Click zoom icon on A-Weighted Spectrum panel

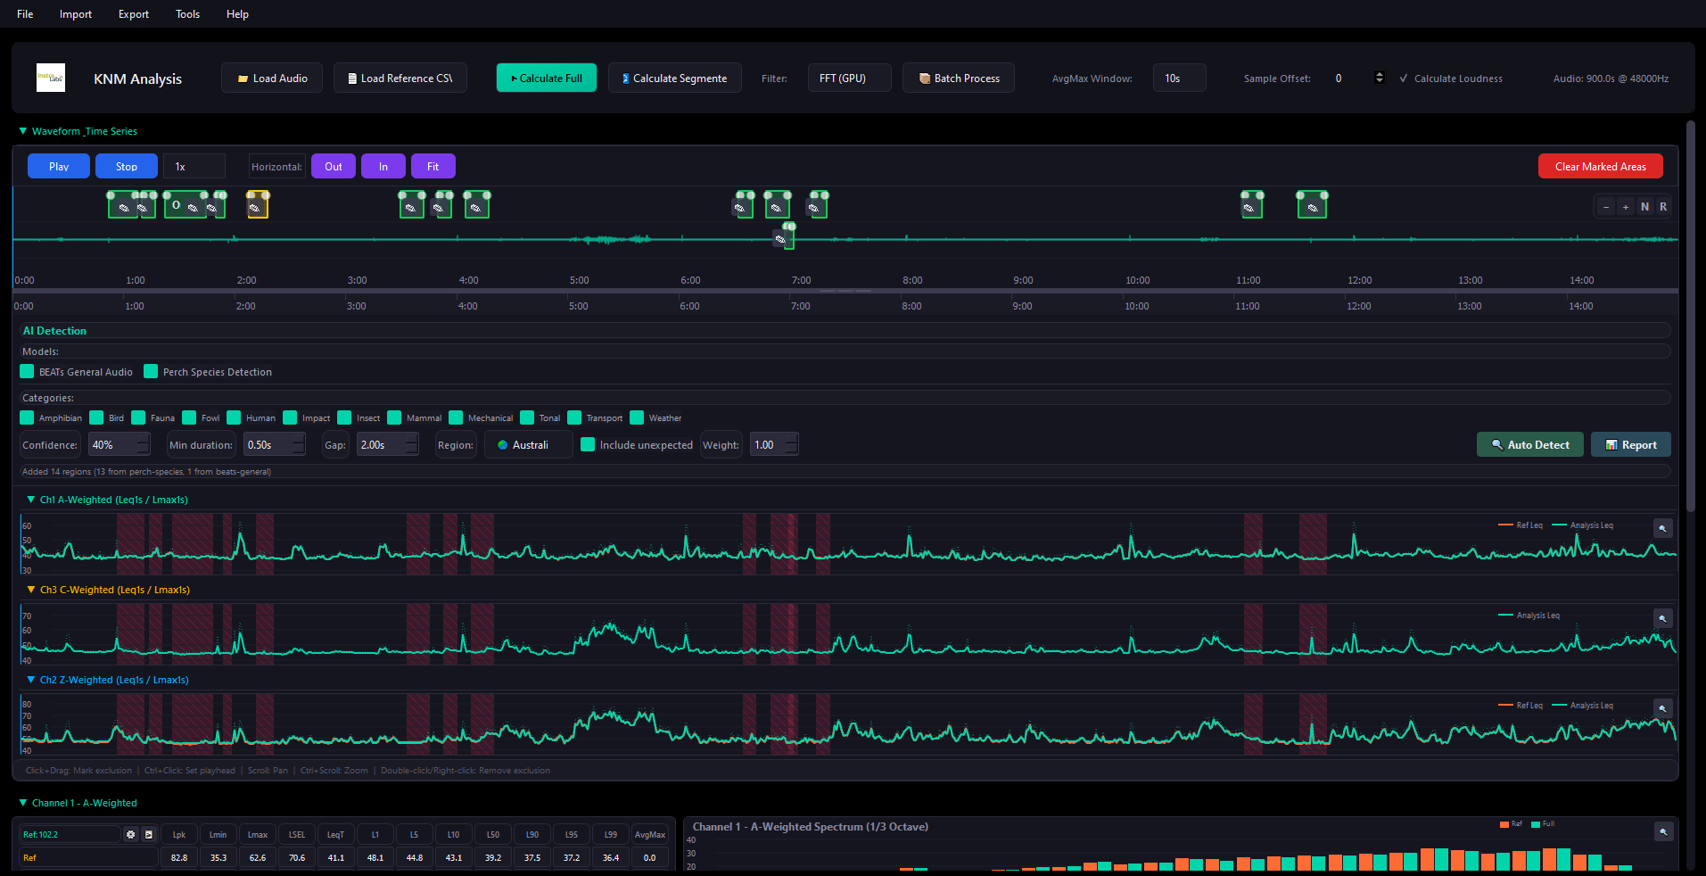point(1663,831)
